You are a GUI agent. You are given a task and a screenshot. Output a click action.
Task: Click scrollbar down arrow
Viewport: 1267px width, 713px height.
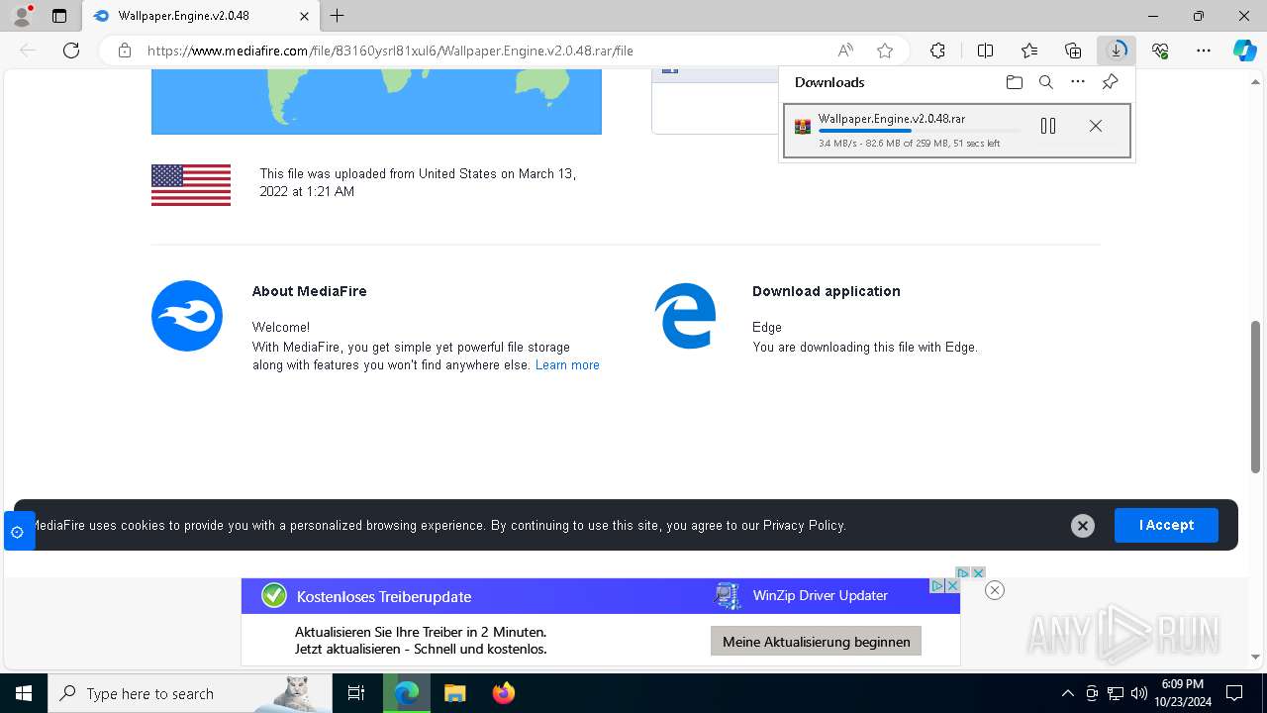(1255, 657)
